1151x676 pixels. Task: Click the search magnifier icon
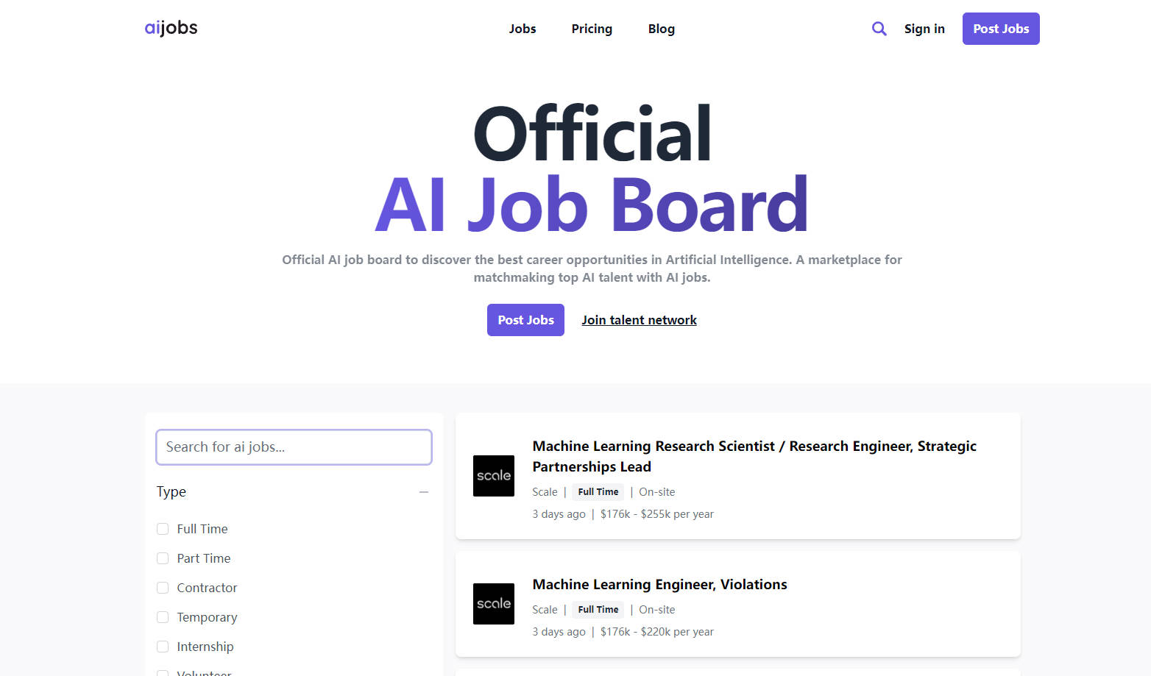point(879,28)
